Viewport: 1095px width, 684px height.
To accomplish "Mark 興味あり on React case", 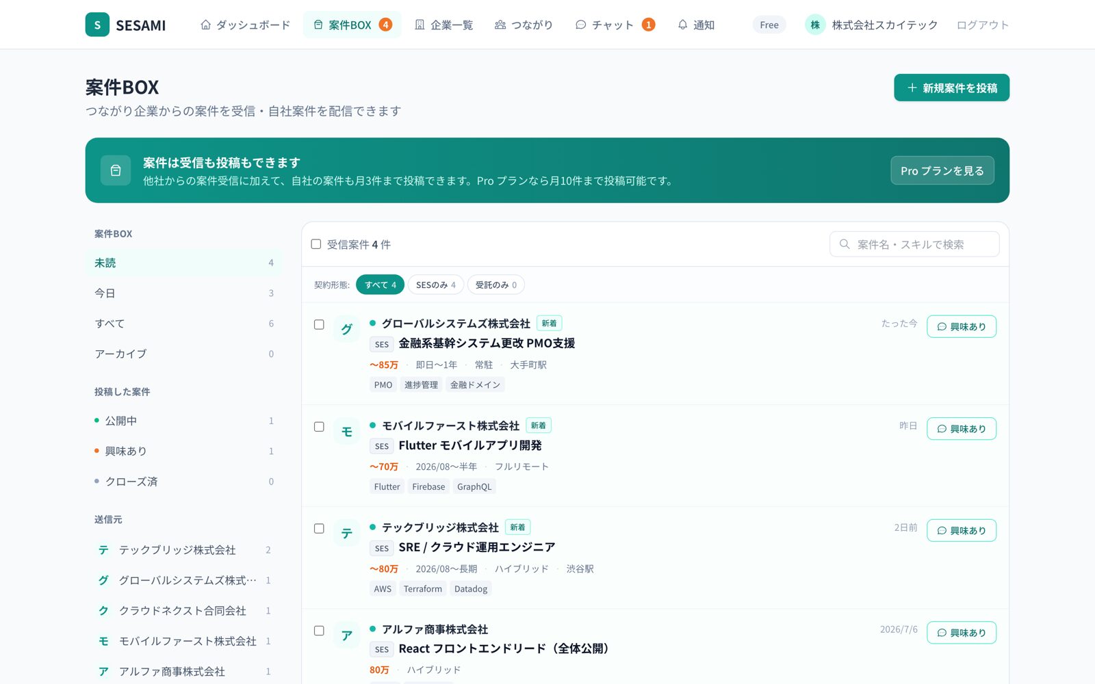I will pos(962,632).
